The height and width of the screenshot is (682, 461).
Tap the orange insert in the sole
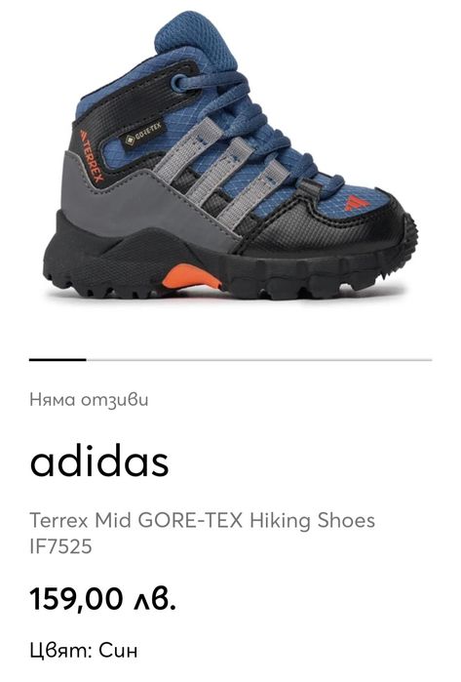(x=190, y=277)
